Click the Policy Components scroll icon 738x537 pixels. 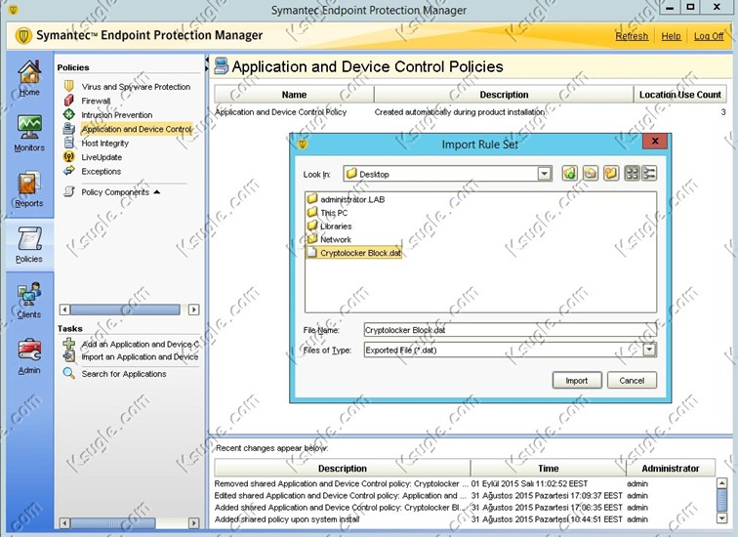[69, 191]
